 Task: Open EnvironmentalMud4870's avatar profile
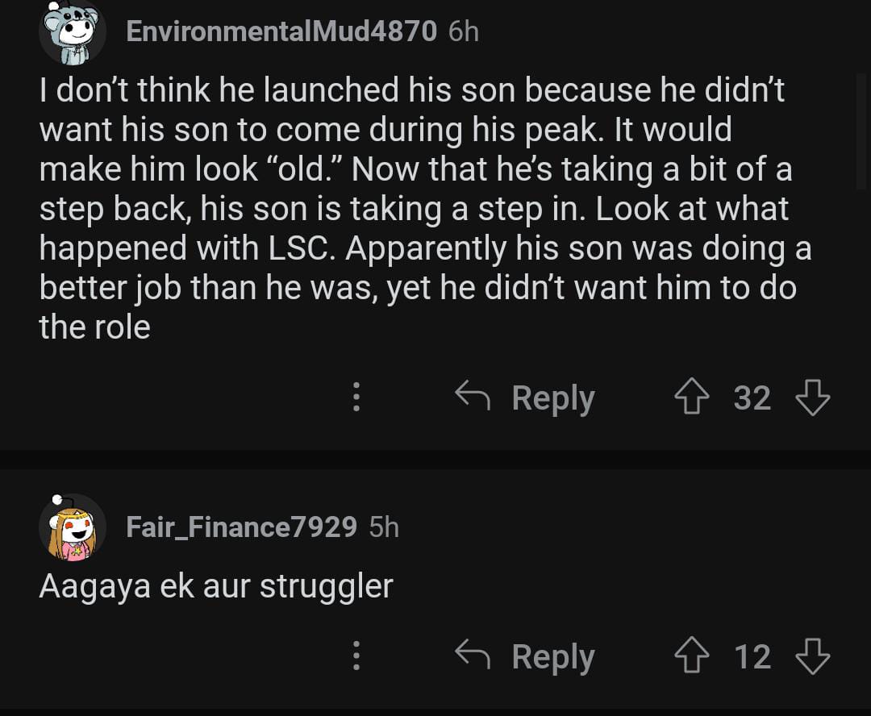click(x=72, y=32)
